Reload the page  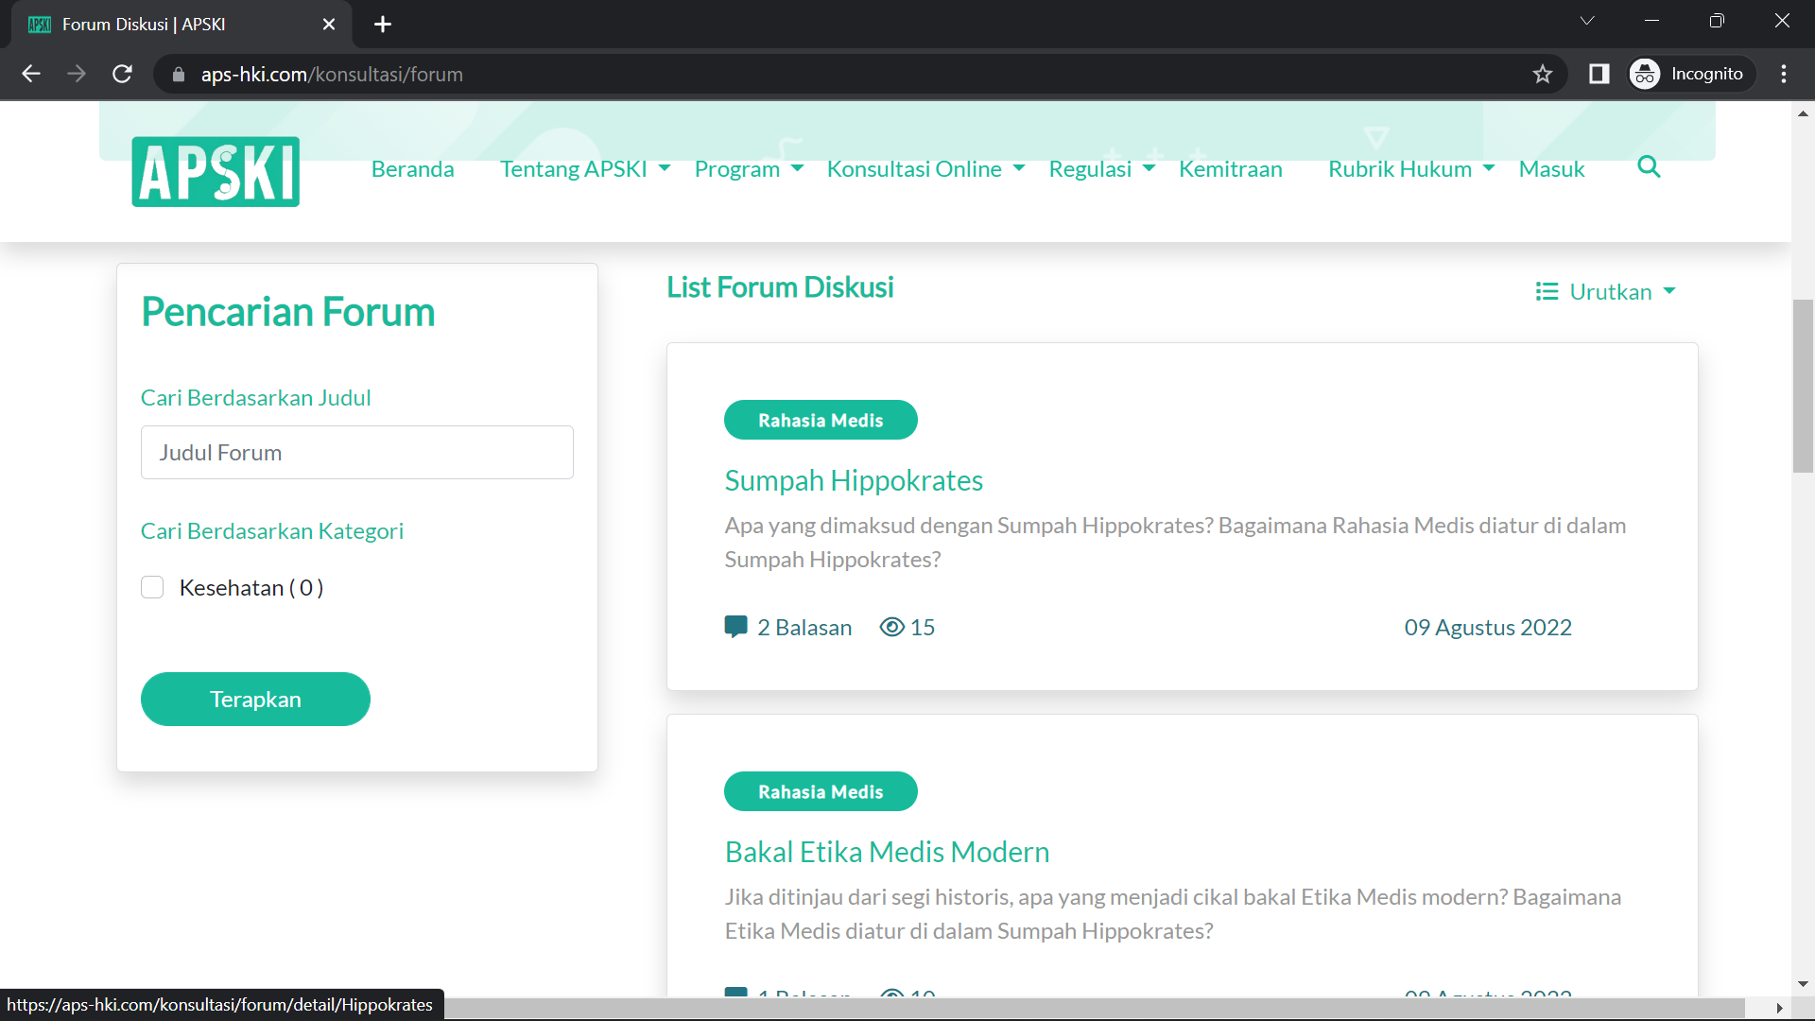click(122, 74)
